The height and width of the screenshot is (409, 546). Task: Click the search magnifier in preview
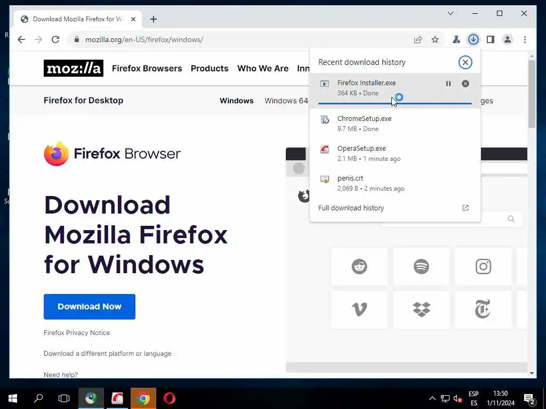click(511, 219)
